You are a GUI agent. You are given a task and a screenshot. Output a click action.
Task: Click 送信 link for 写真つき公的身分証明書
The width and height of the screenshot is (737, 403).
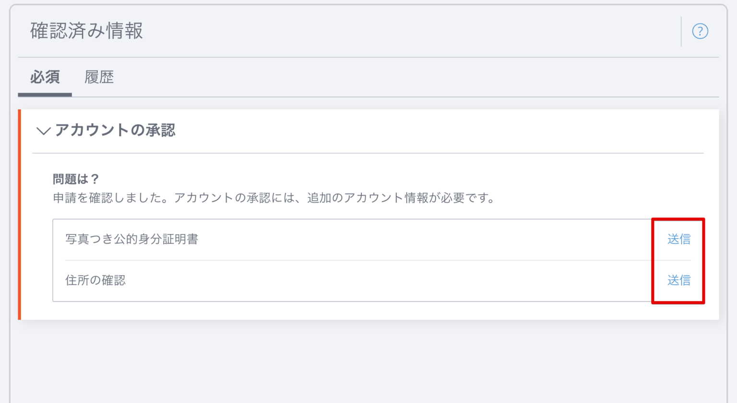coord(679,239)
